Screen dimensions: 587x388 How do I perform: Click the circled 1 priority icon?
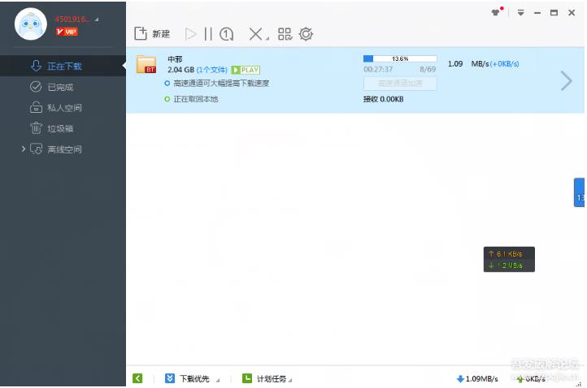(x=227, y=34)
